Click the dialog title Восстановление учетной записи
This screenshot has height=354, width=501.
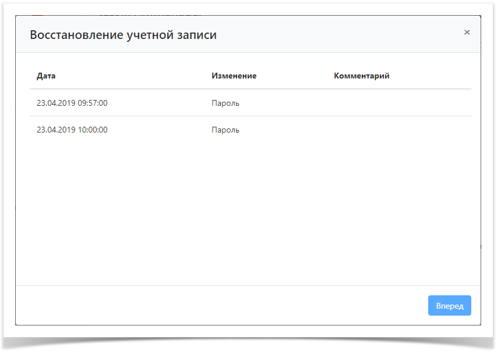click(124, 35)
